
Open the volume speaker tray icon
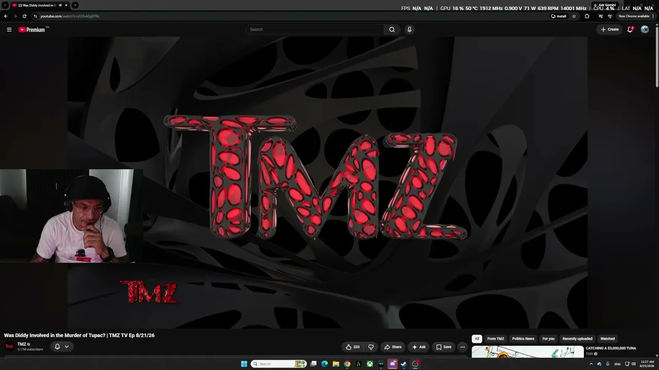coord(634,364)
